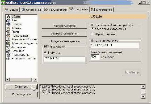Viewport: 151px width, 104px height.
Task: Open the Кэш settings icon
Action: 8,20
